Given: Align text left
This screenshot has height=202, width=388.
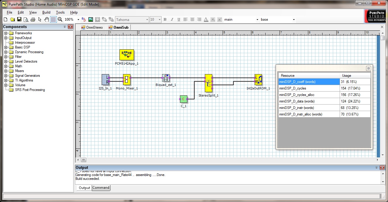Looking at the screenshot, I should pyautogui.click(x=186, y=19).
